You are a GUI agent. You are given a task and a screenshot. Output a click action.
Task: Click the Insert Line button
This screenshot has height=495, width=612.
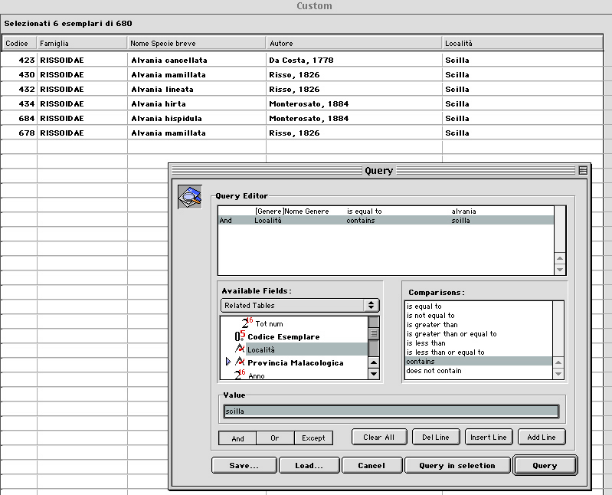[488, 438]
